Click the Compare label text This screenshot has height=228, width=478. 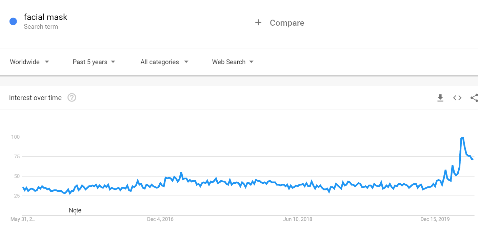(287, 23)
